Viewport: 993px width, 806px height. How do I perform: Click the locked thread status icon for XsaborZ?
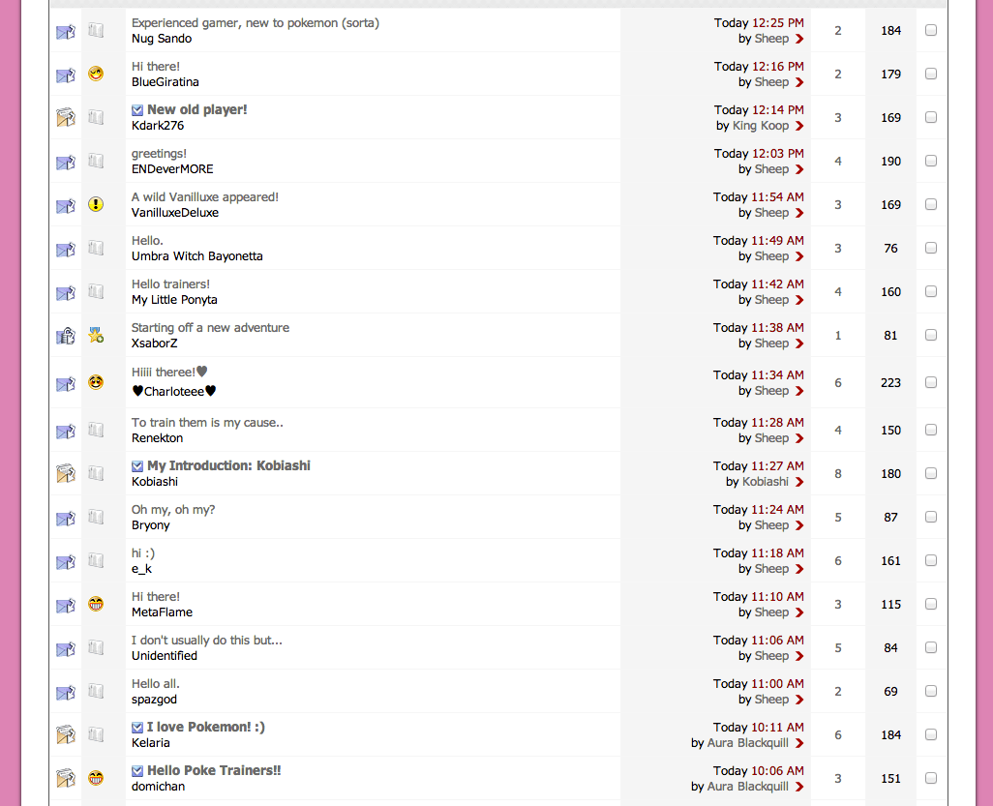tap(65, 336)
